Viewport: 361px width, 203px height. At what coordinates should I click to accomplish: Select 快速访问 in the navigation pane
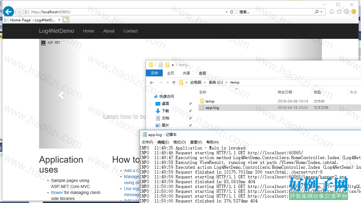tap(167, 97)
